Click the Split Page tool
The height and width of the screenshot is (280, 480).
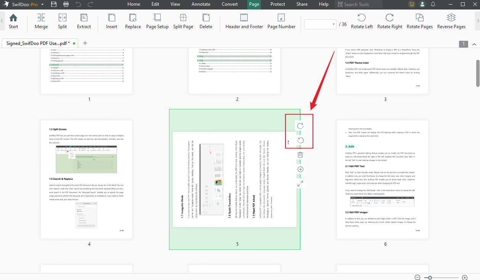point(183,21)
